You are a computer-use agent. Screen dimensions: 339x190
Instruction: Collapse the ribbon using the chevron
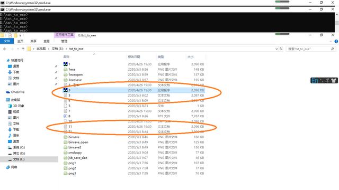(331, 41)
